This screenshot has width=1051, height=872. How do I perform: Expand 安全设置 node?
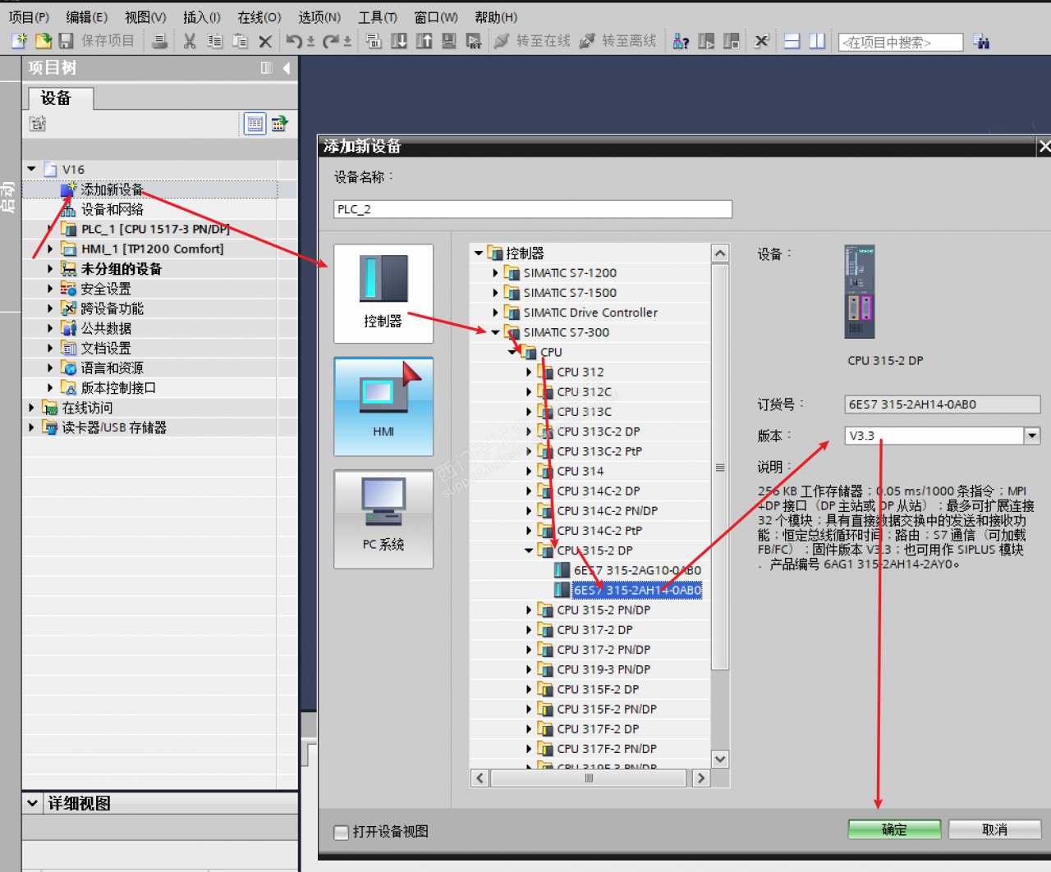(50, 289)
